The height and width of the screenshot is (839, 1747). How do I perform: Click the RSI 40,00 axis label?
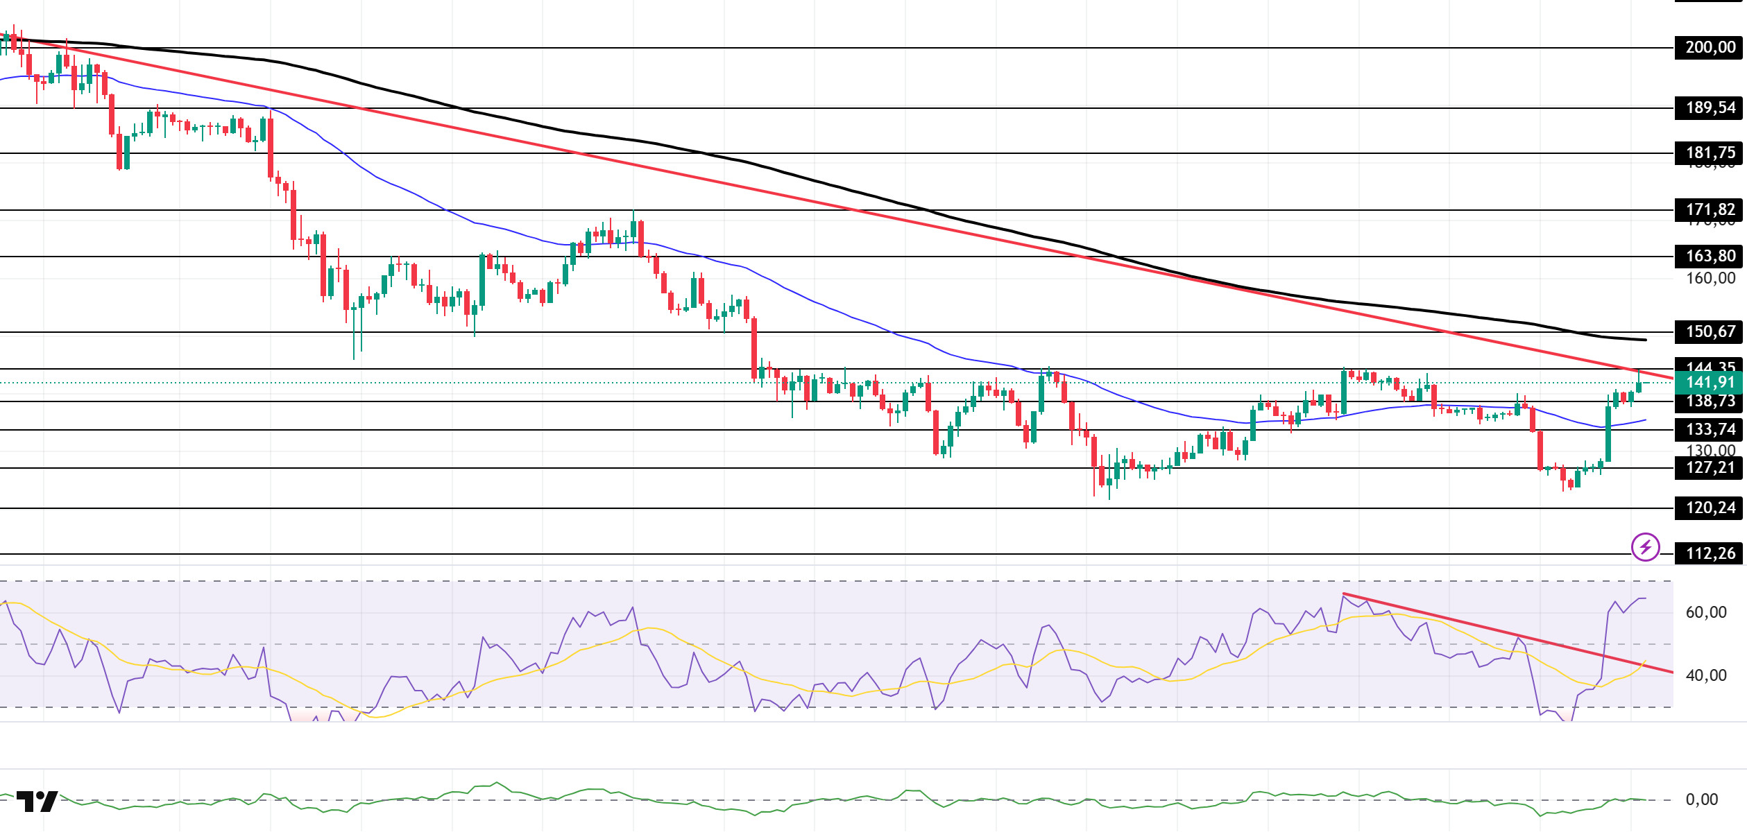[x=1706, y=675]
